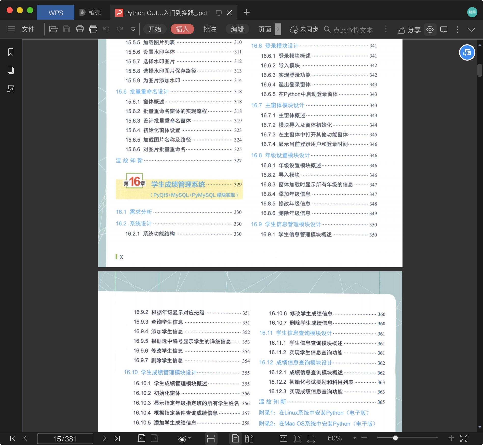Image resolution: width=483 pixels, height=445 pixels.
Task: Select two-page view
Action: [x=249, y=438]
